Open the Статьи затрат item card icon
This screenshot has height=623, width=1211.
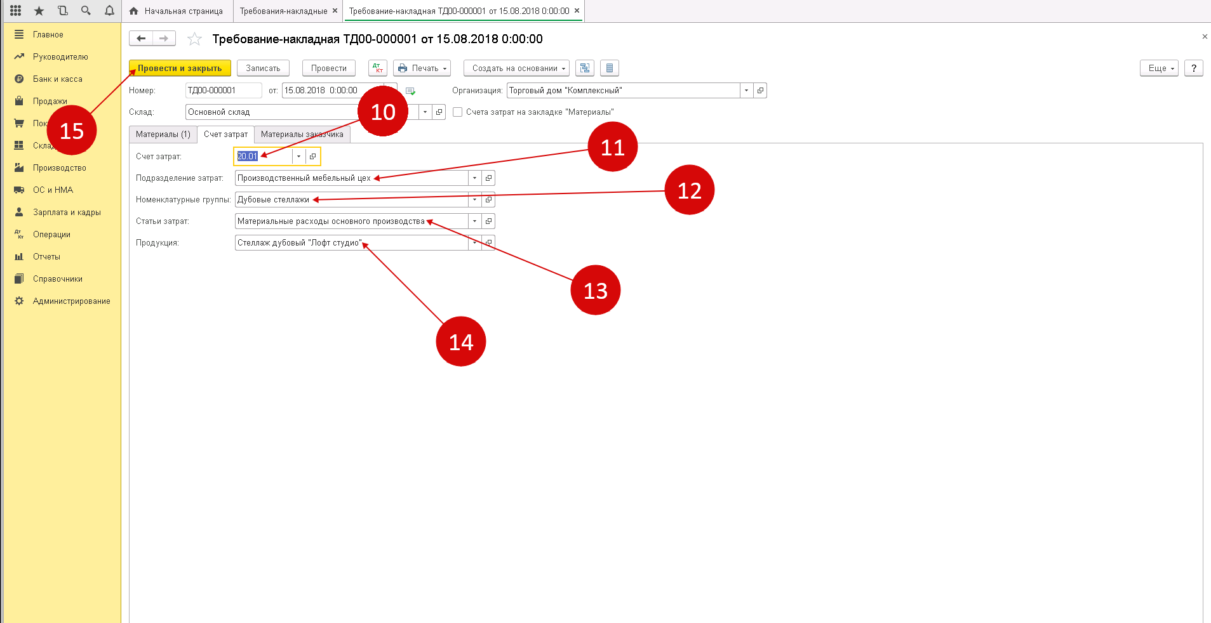tap(488, 221)
